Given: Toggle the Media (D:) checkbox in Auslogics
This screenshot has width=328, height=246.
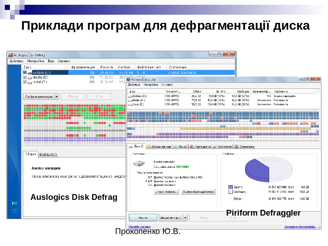Looking at the screenshot, I should pos(25,78).
